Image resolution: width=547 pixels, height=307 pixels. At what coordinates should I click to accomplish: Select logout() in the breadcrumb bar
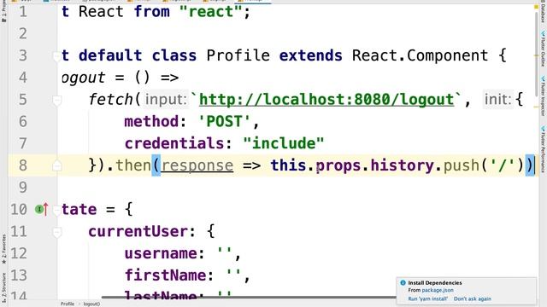point(91,304)
